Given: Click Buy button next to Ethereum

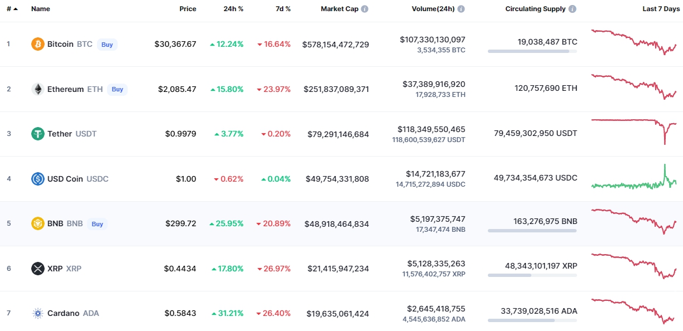Looking at the screenshot, I should point(117,89).
